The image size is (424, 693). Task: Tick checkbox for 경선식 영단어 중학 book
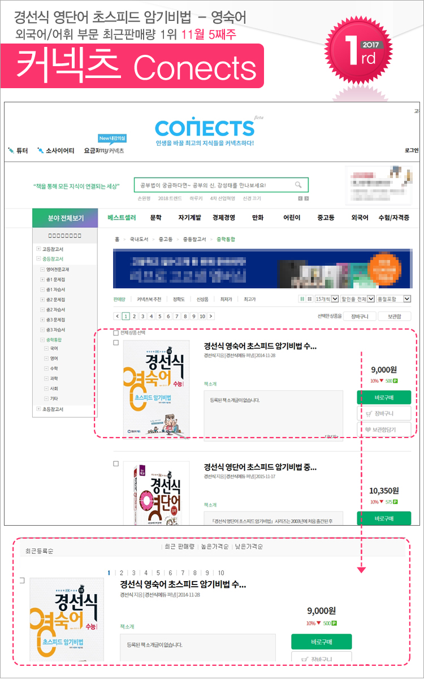tap(116, 464)
